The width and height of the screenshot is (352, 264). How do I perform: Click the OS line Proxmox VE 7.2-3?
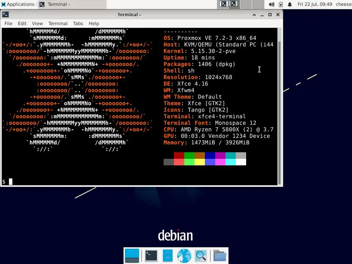[210, 38]
